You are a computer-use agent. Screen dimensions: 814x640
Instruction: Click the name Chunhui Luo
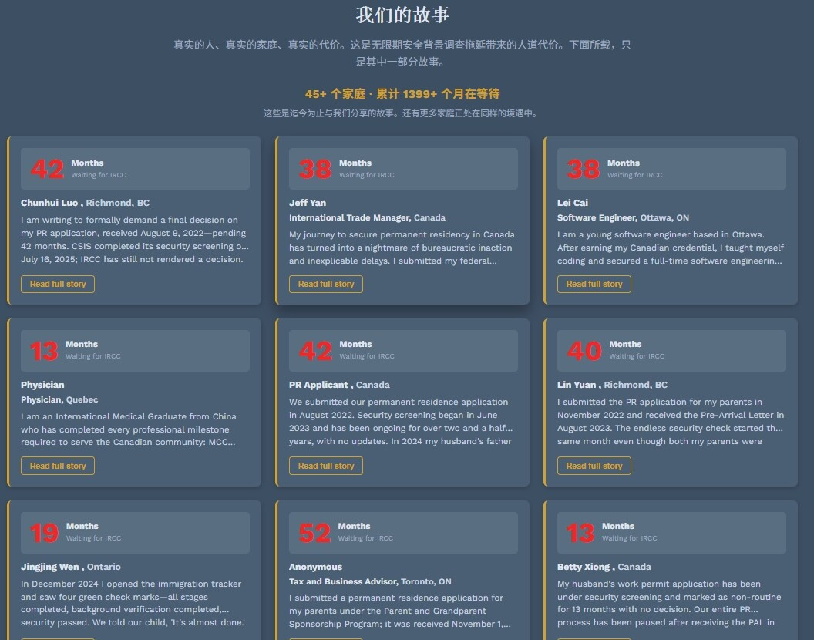[x=49, y=203]
